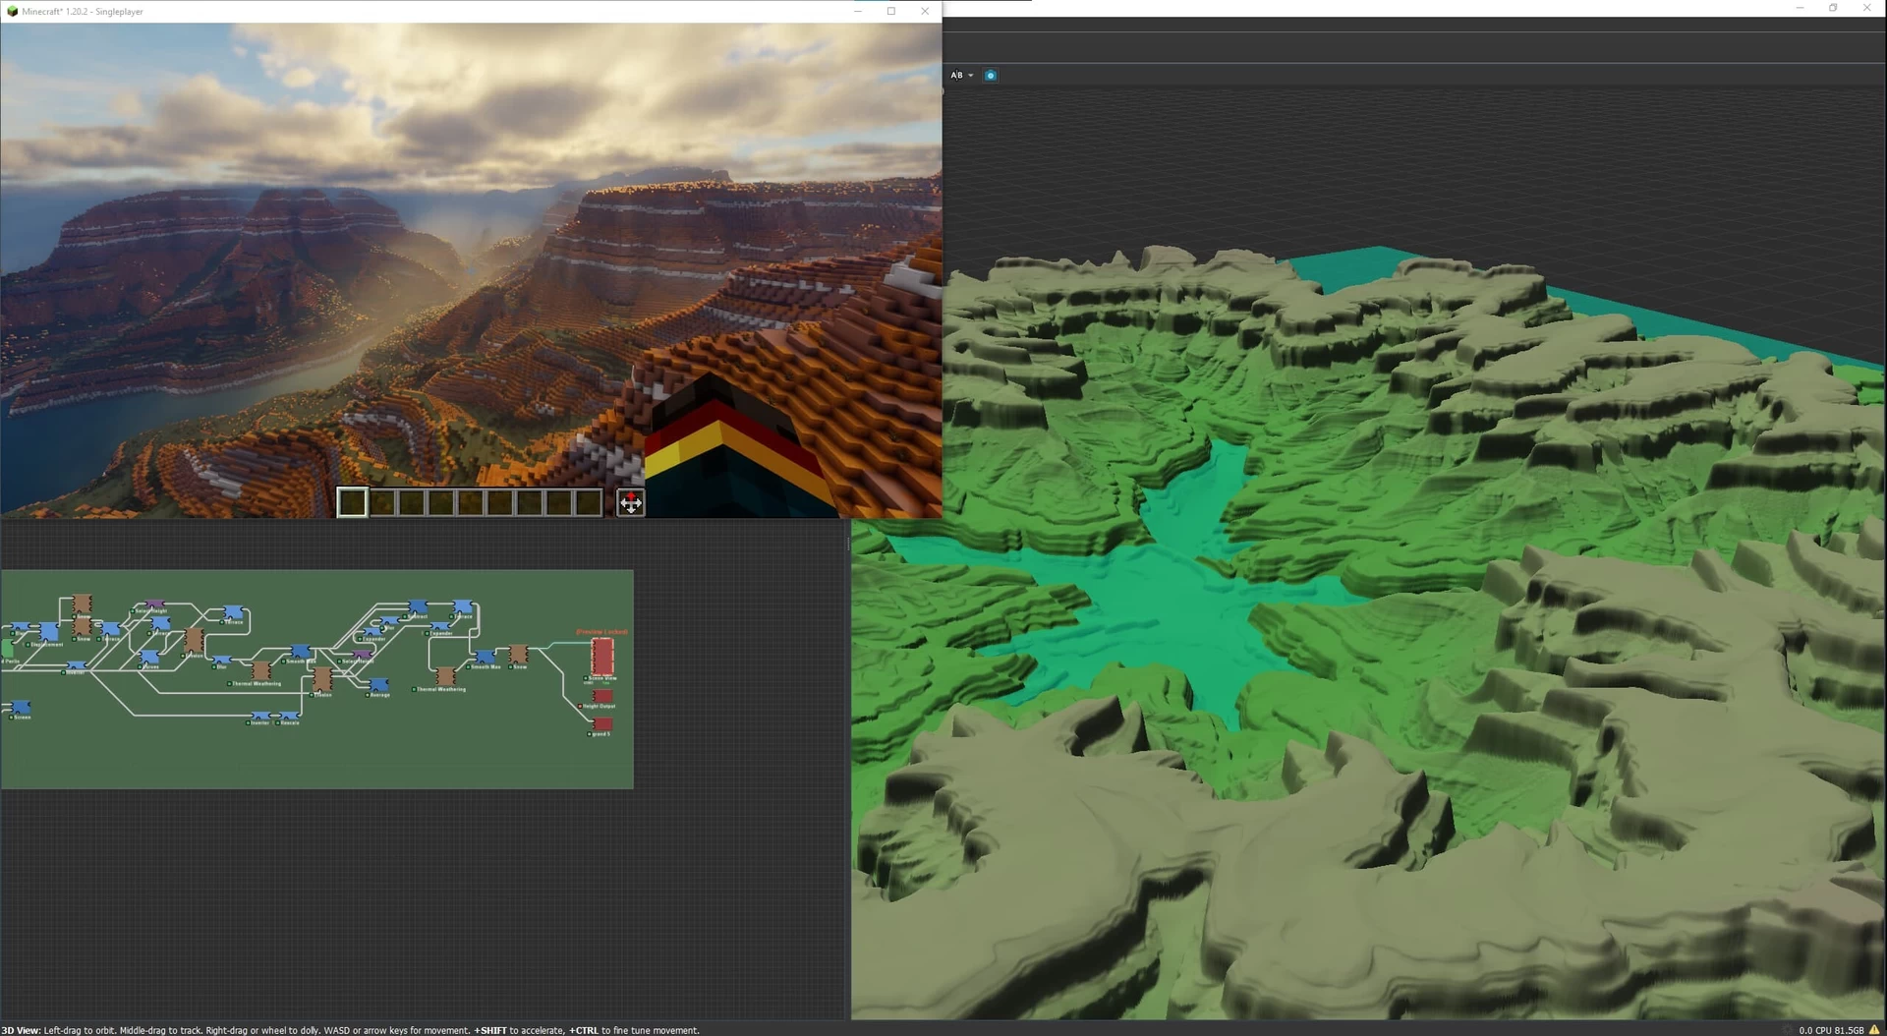Toggle the Curves node's enable checkbox
The width and height of the screenshot is (1887, 1036).
[x=140, y=667]
